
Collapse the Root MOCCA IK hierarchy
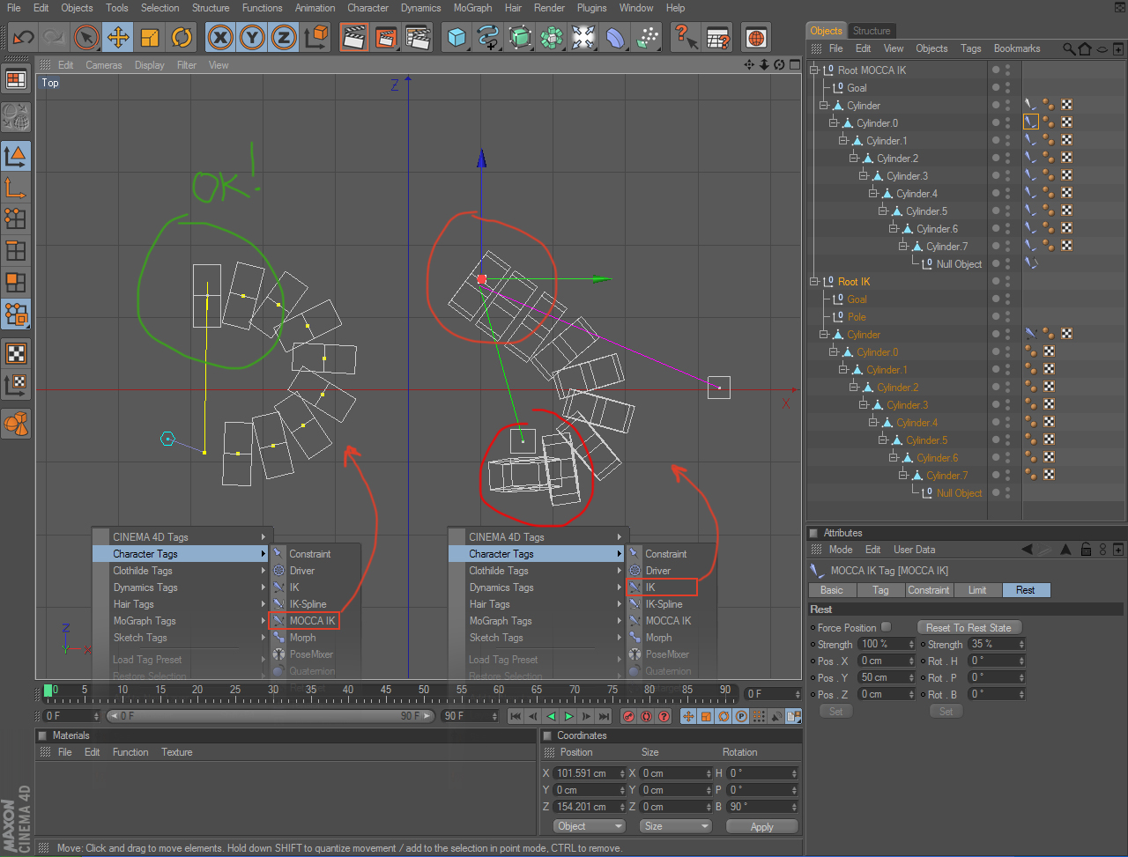815,70
